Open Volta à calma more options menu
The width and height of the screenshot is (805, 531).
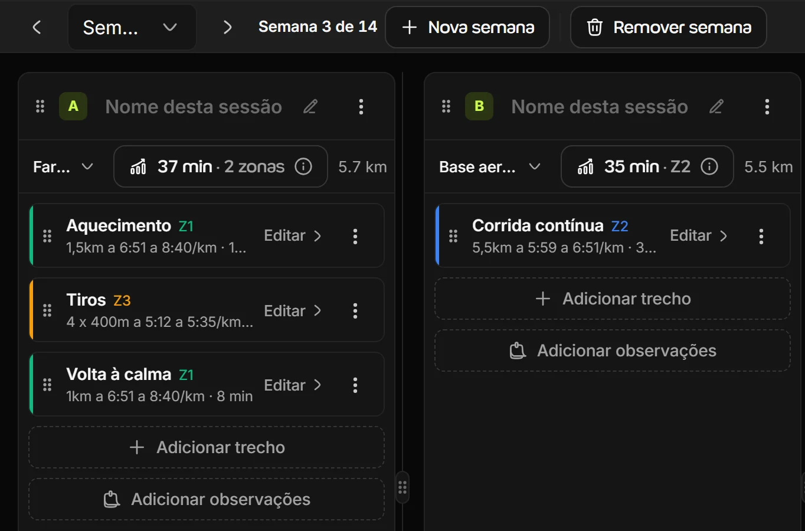[x=355, y=385]
